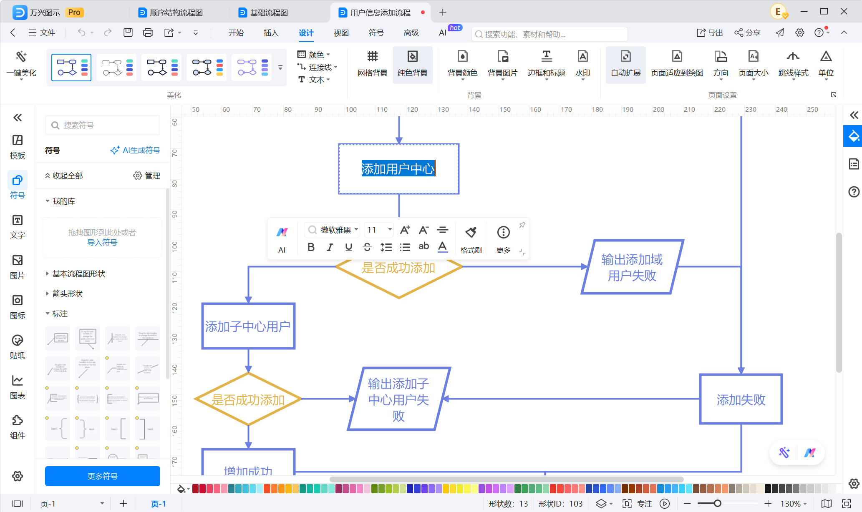Click the Import Symbols (导入符号) link
Screen dimensions: 862x512
pos(102,243)
